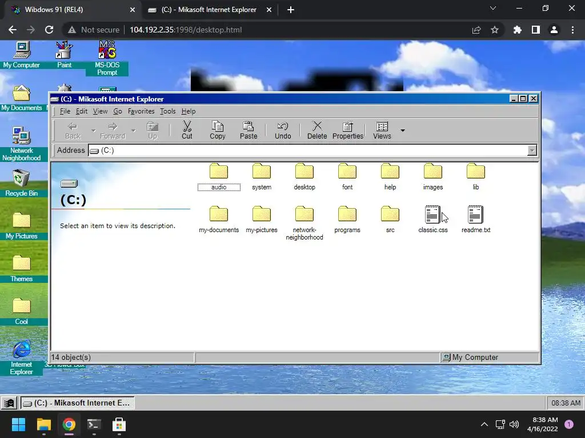Select the classic.css file

pos(433,220)
